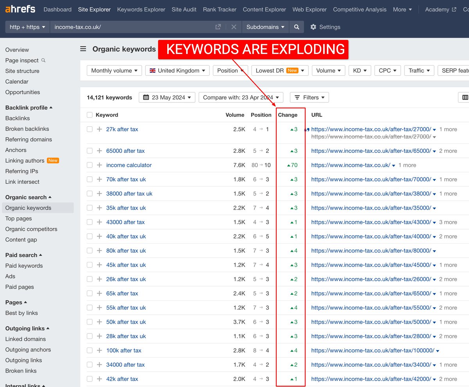Click plus icon beside income calculator
469x387 pixels.
[99, 165]
